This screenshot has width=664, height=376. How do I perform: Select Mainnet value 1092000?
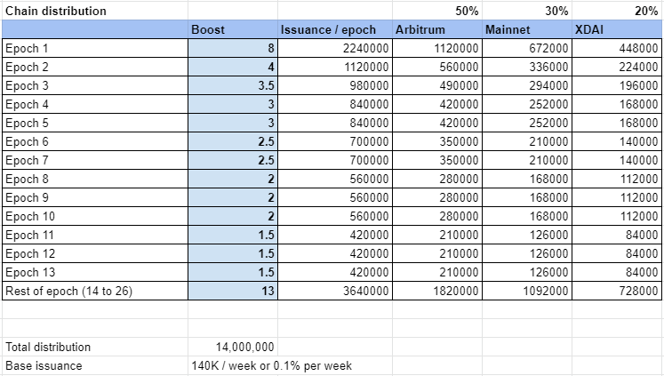pos(527,291)
